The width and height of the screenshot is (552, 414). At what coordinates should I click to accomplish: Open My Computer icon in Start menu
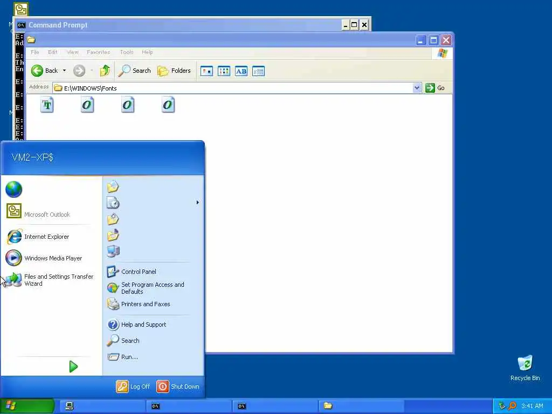pos(113,251)
